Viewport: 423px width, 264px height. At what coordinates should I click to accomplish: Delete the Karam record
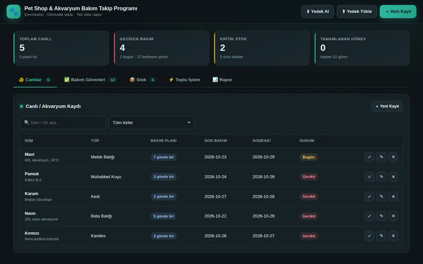(393, 196)
